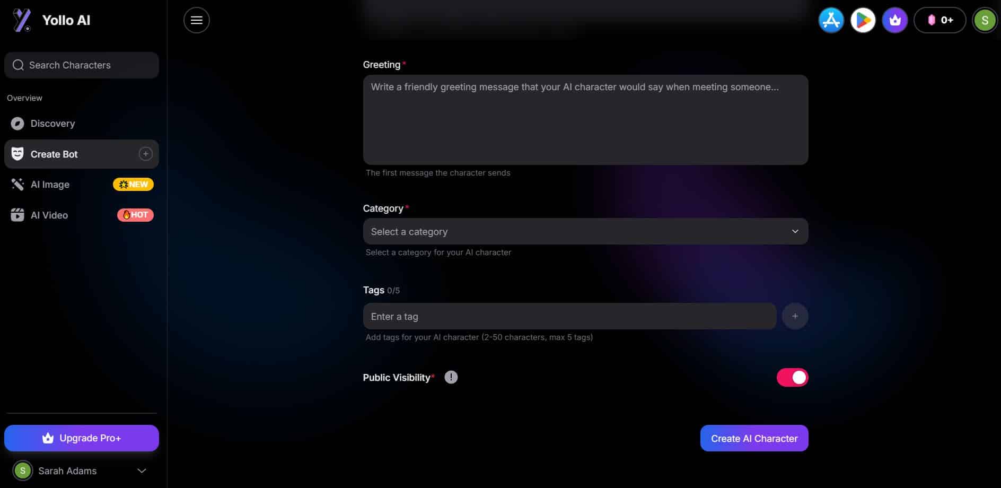Open the gem balance 0+ indicator

pos(940,20)
